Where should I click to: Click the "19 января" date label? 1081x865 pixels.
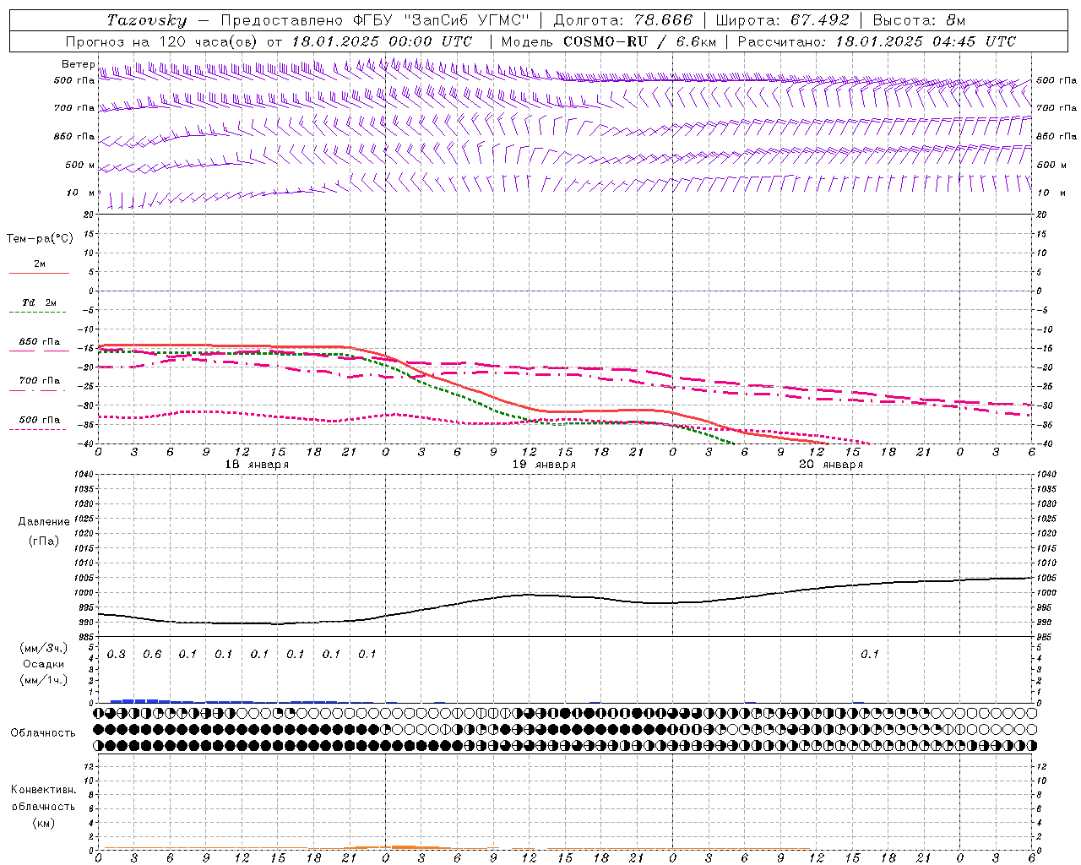[544, 465]
